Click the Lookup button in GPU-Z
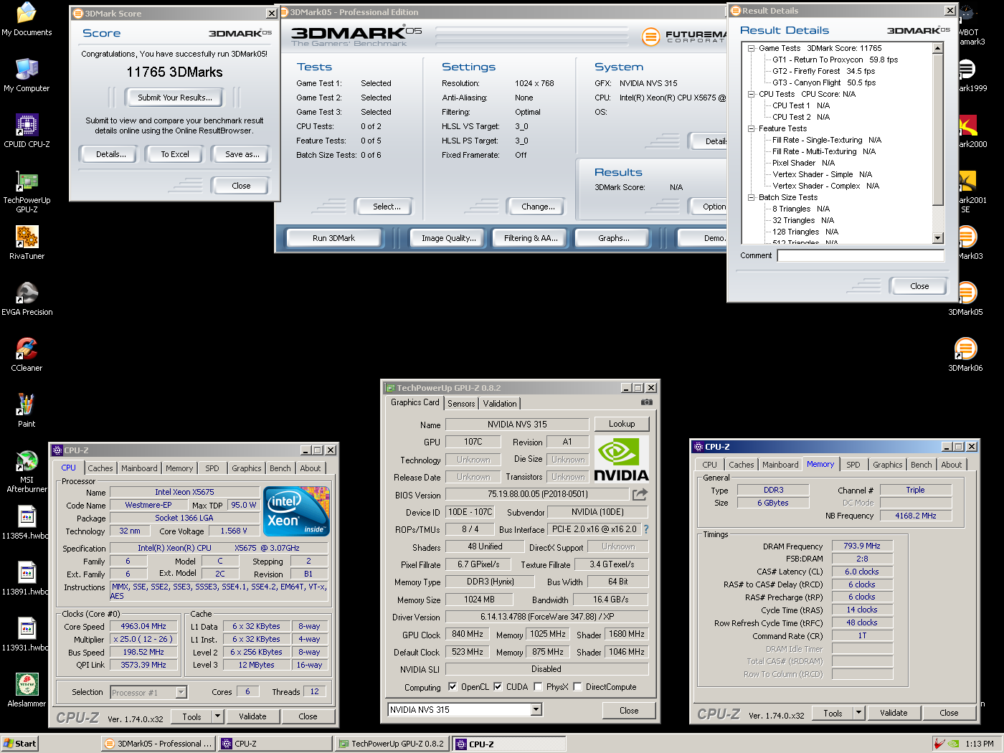This screenshot has height=753, width=1004. pyautogui.click(x=622, y=424)
